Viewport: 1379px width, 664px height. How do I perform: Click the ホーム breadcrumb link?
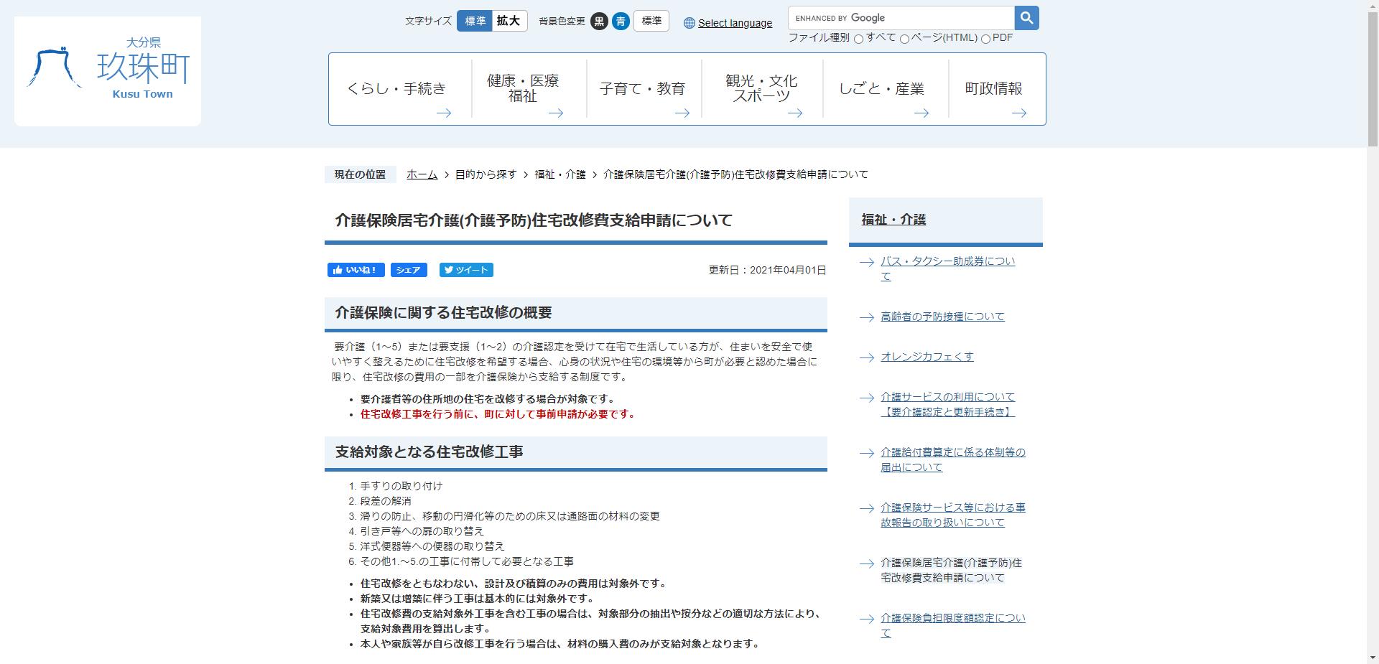421,174
